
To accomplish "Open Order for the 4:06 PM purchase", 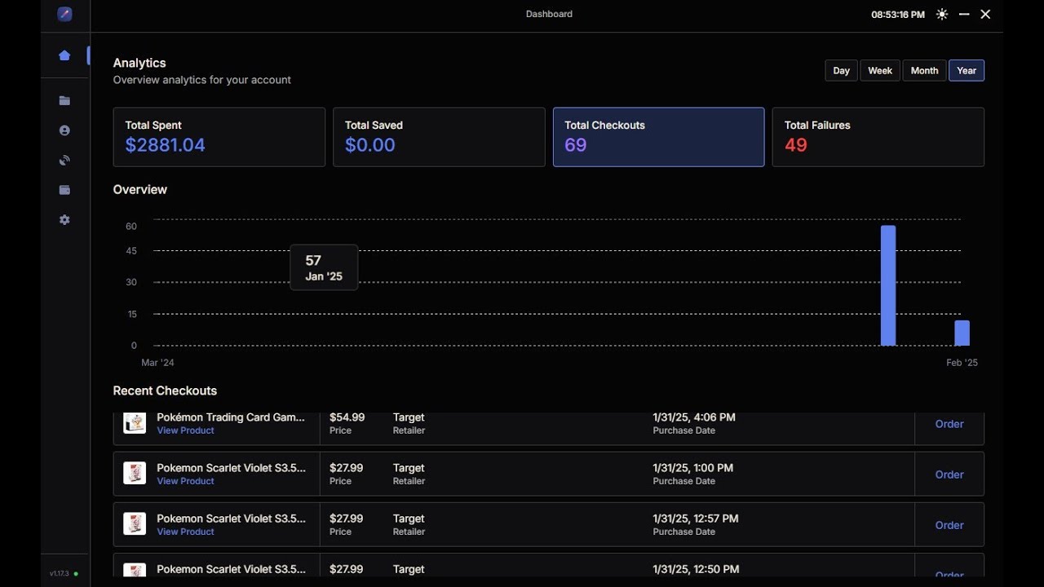I will [x=949, y=424].
